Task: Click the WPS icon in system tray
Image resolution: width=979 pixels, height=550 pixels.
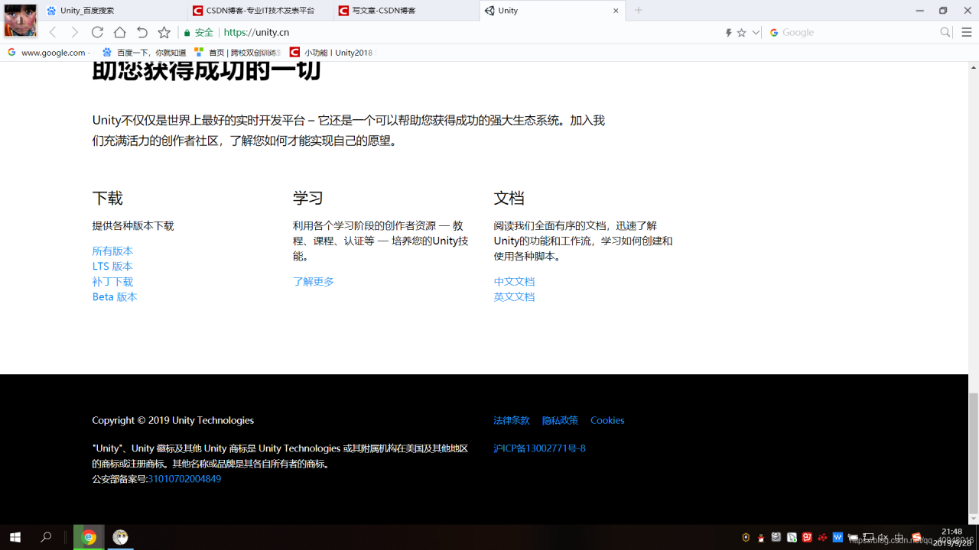Action: (838, 537)
